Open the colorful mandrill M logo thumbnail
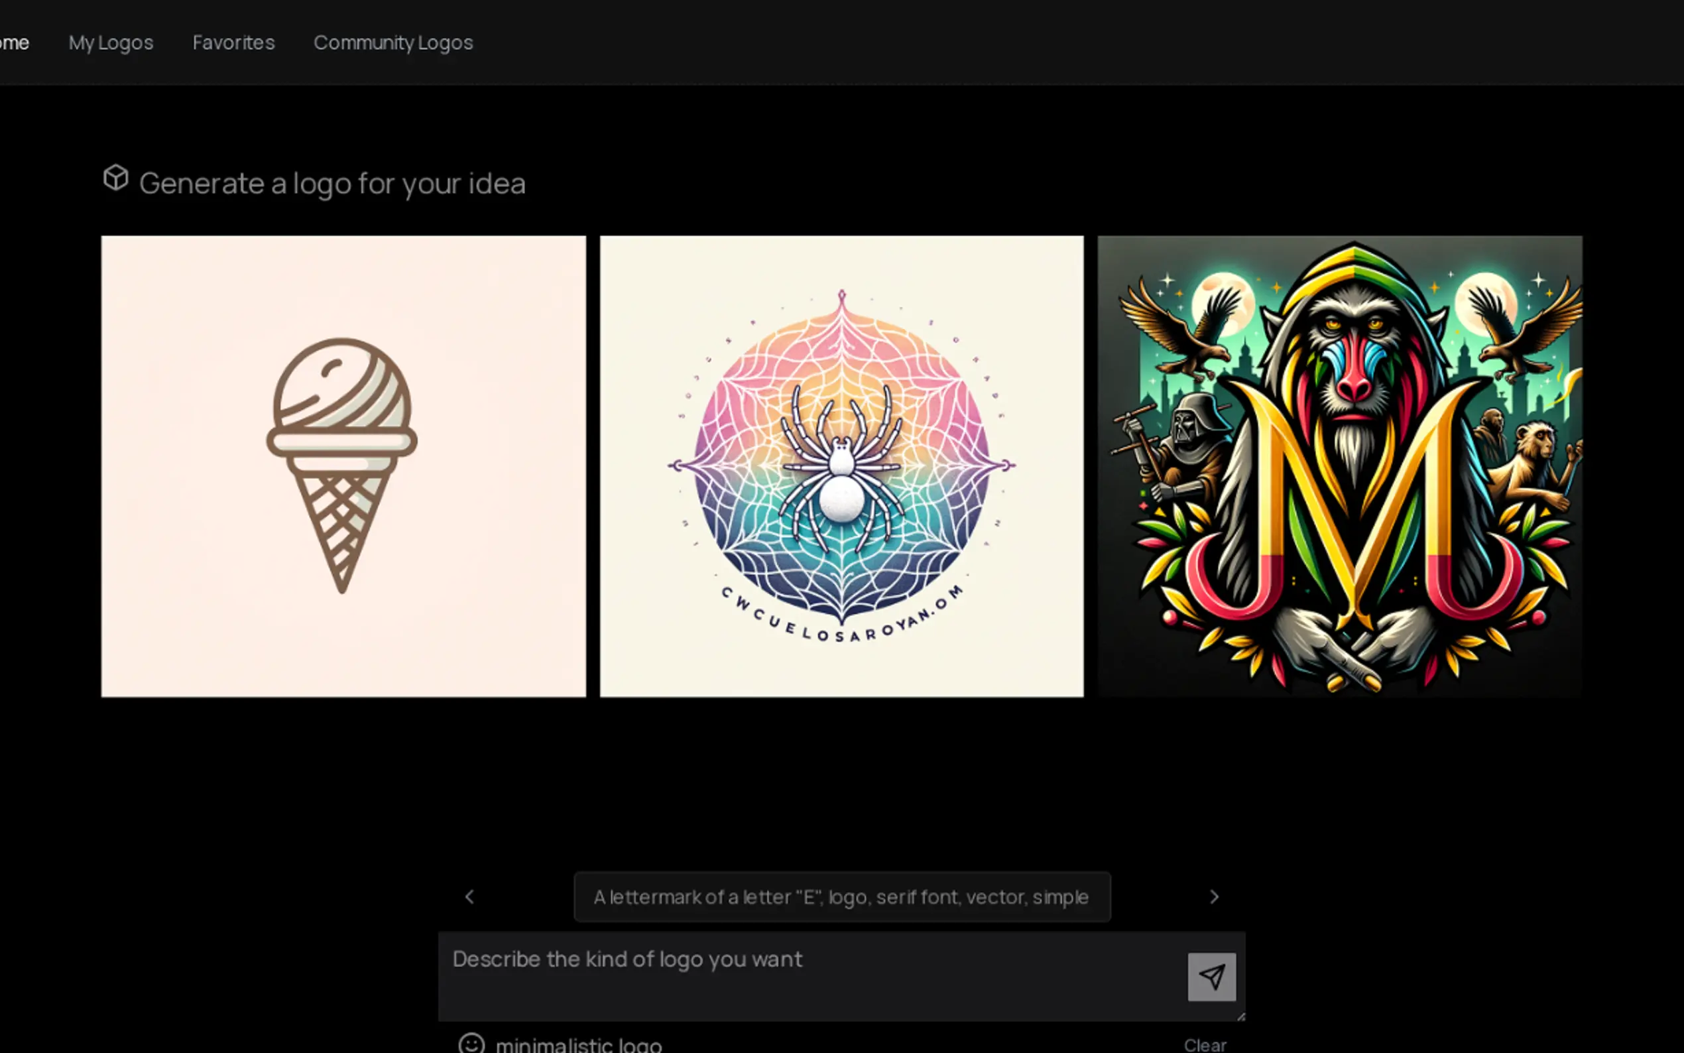This screenshot has width=1684, height=1053. click(1339, 466)
